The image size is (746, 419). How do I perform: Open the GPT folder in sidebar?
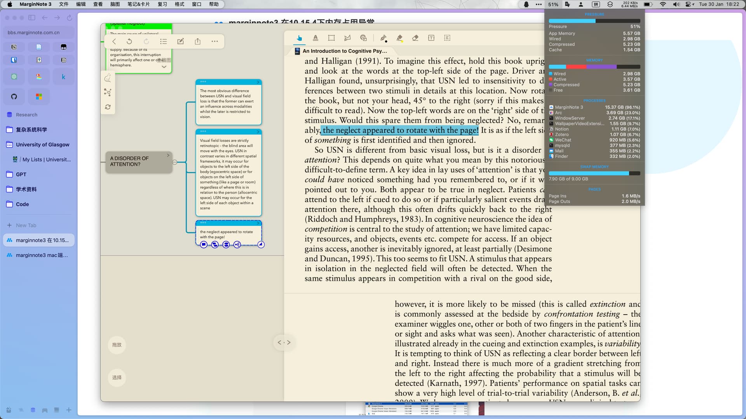pos(39,175)
